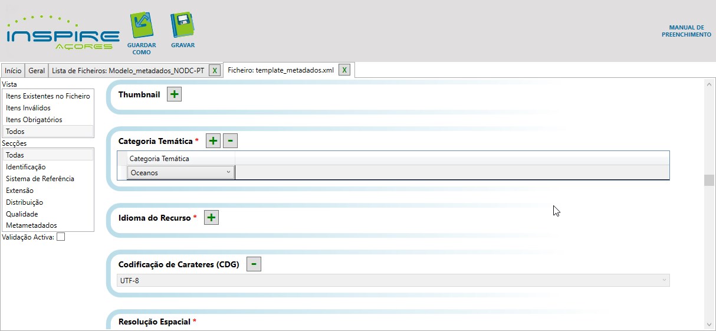
Task: Select Itens Inválidos view filter
Action: pos(28,108)
